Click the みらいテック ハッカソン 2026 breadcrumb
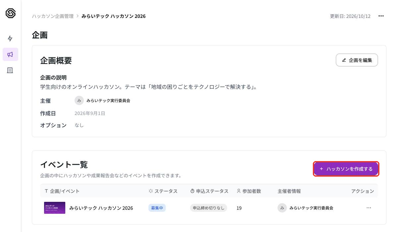 (x=113, y=16)
